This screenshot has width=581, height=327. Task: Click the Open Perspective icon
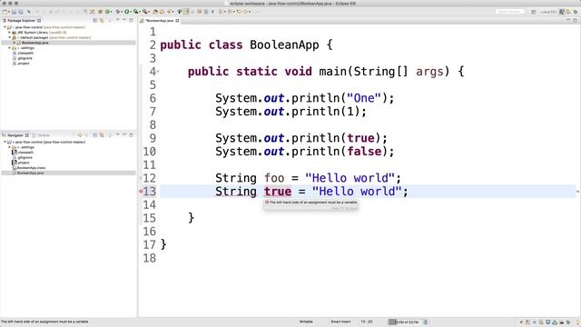click(x=534, y=12)
